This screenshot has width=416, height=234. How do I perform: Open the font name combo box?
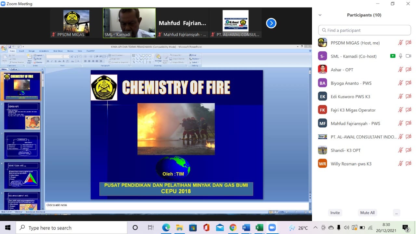(x=55, y=57)
